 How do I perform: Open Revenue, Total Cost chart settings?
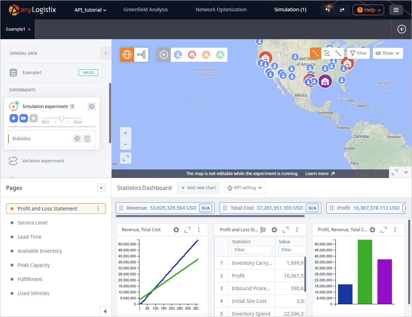[176, 230]
